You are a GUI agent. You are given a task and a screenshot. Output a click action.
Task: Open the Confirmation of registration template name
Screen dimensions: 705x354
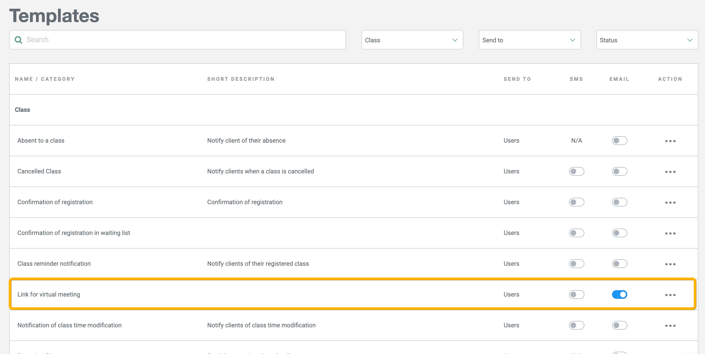tap(55, 202)
